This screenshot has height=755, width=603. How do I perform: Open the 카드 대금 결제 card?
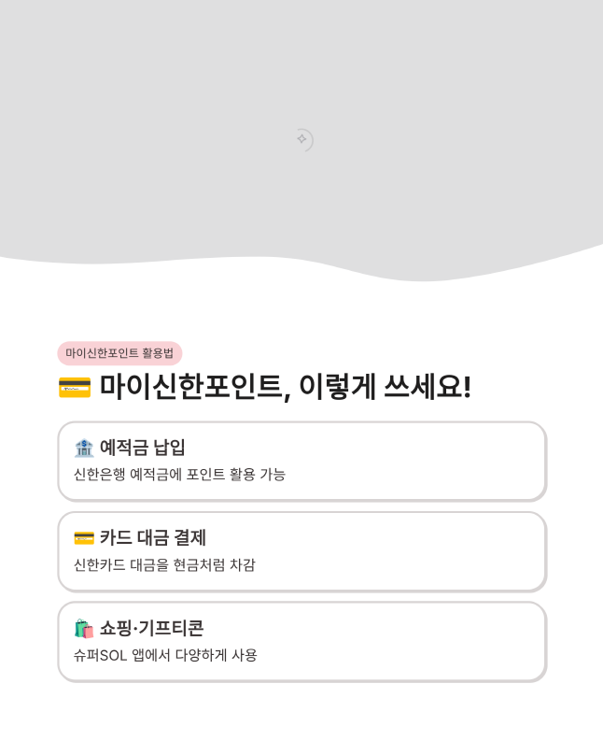click(302, 551)
